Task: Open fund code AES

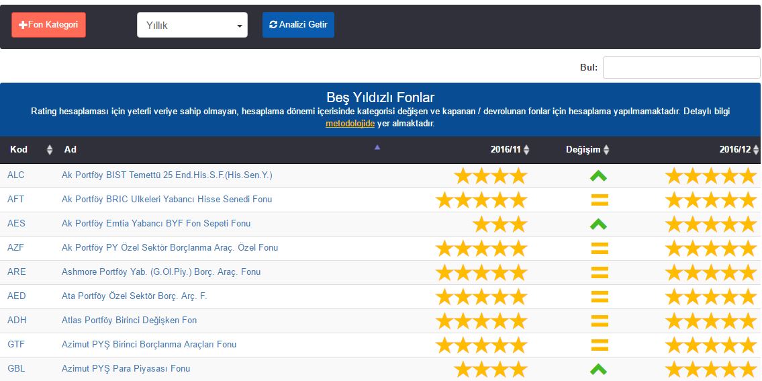Action: pos(17,223)
